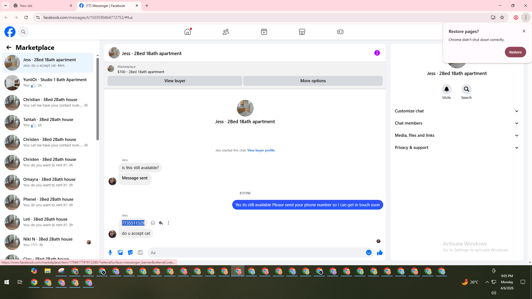This screenshot has height=299, width=532.
Task: Mute the conversation with bell icon
Action: (x=447, y=89)
